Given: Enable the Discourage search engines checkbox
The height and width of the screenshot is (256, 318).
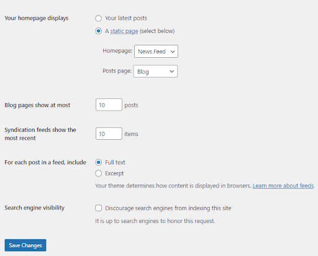Looking at the screenshot, I should (98, 208).
